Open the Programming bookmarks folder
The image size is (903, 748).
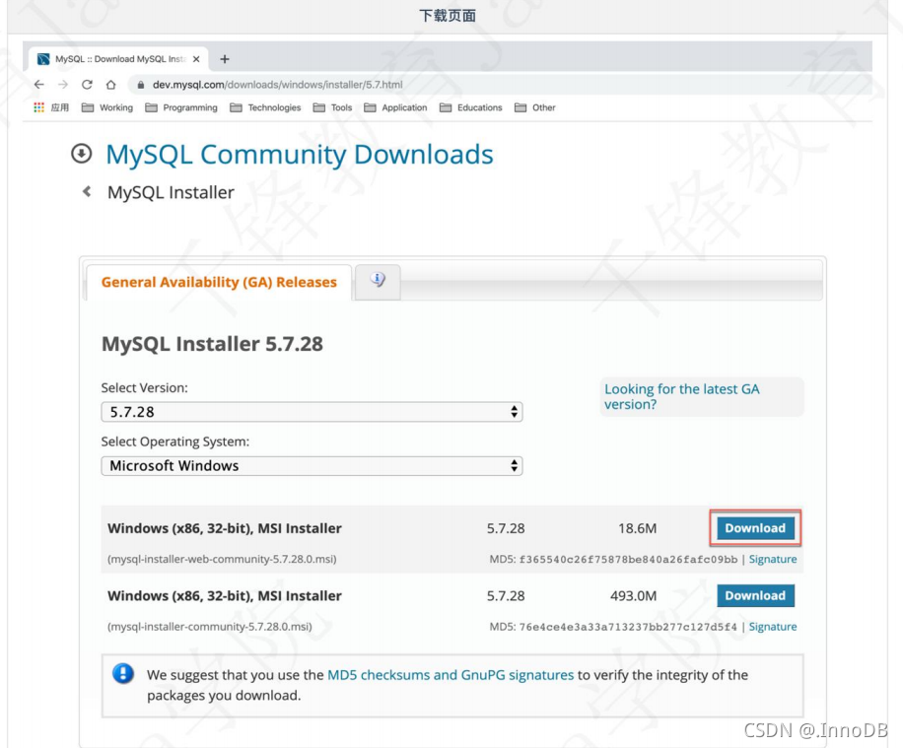point(181,107)
